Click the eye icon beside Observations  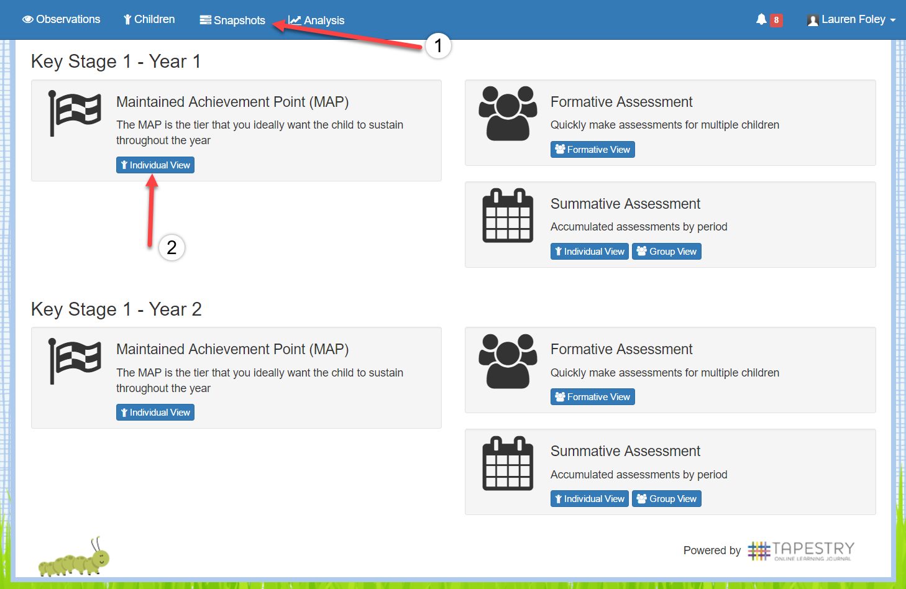(28, 19)
